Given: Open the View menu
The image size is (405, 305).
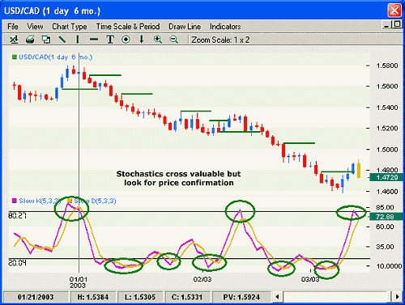Looking at the screenshot, I should (x=35, y=27).
